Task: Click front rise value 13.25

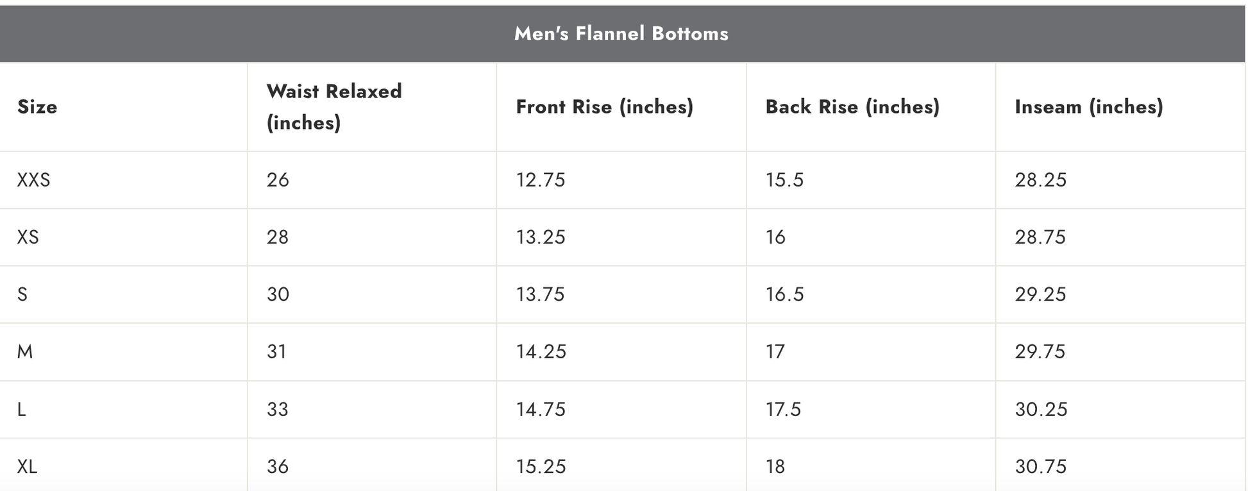Action: [541, 237]
